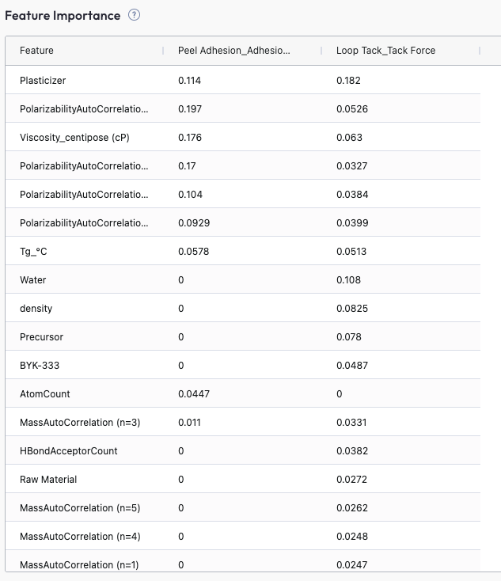Select the HBondAcceptorCount row
This screenshot has width=501, height=581.
coord(243,451)
